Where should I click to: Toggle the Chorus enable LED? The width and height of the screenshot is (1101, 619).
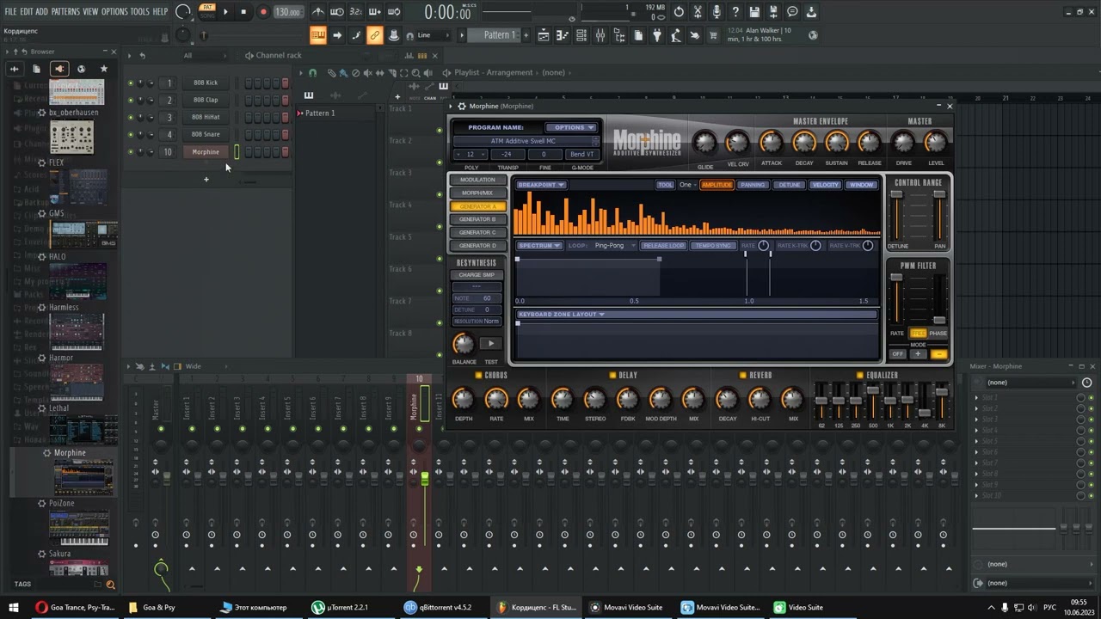(x=478, y=376)
